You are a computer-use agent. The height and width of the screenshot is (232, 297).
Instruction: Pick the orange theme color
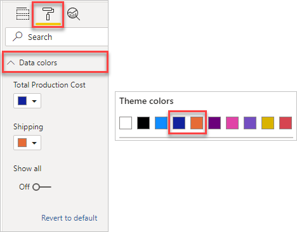click(197, 123)
